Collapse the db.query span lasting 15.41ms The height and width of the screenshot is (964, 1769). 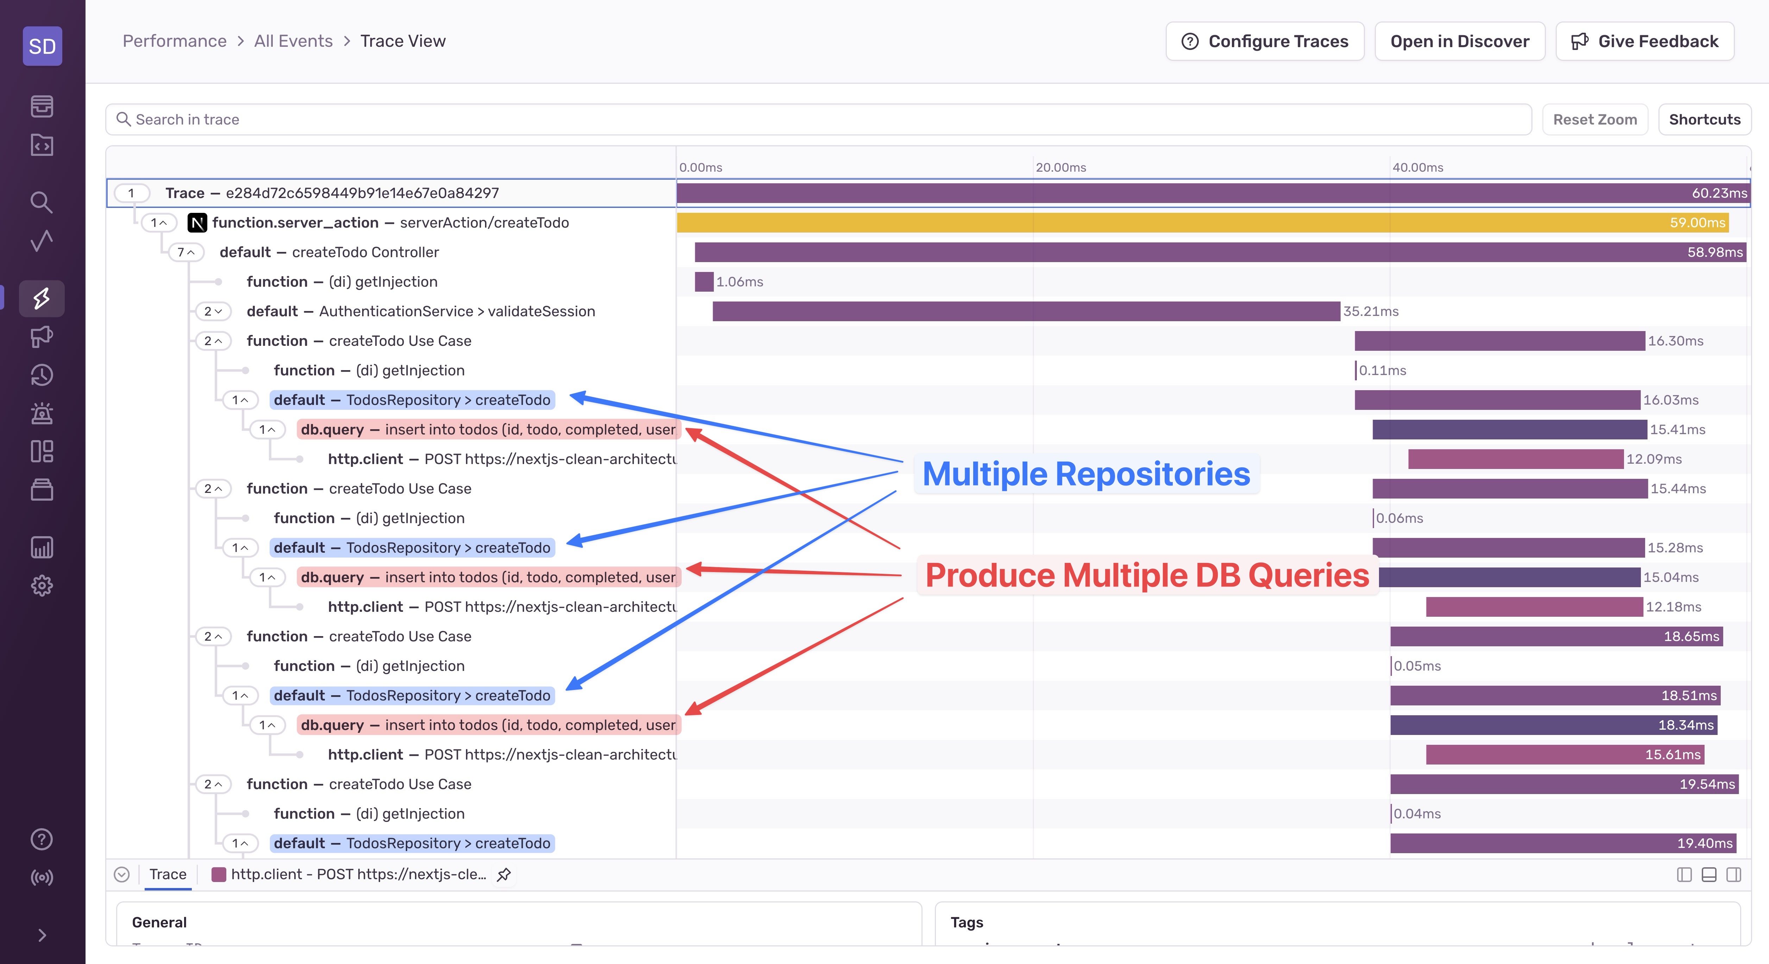coord(268,429)
